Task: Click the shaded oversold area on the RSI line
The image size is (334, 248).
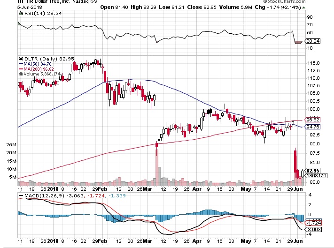Action: click(298, 43)
